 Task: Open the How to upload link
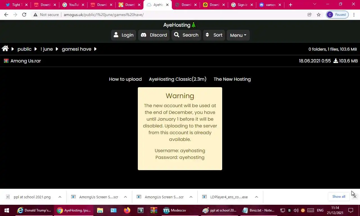coord(125,79)
